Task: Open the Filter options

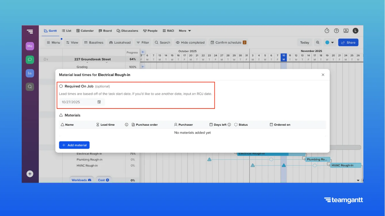Action: (143, 43)
